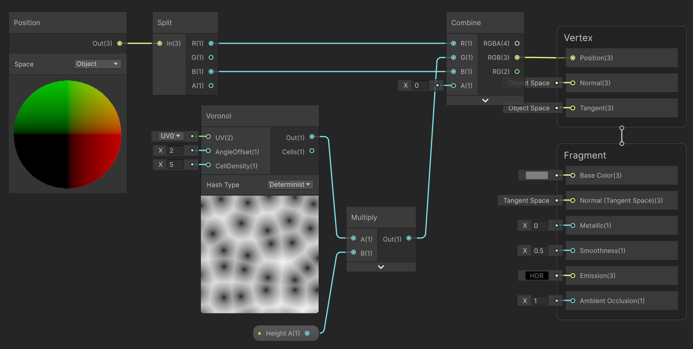The image size is (693, 349).
Task: Click the Combine RGBA(4) output port
Action: (517, 43)
